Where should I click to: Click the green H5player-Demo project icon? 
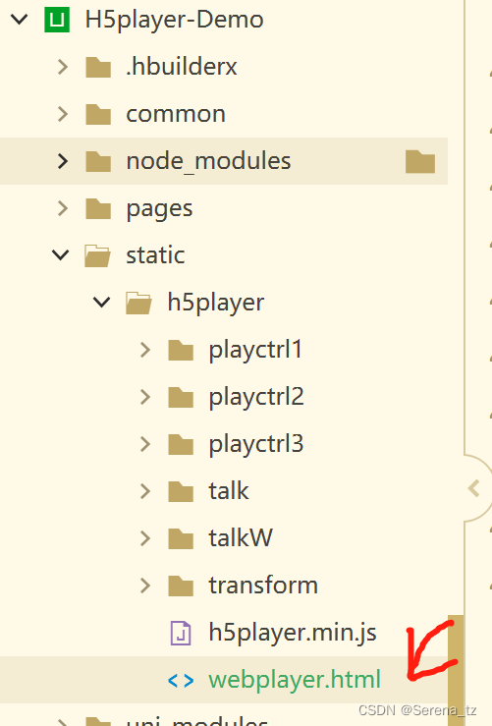[x=57, y=20]
